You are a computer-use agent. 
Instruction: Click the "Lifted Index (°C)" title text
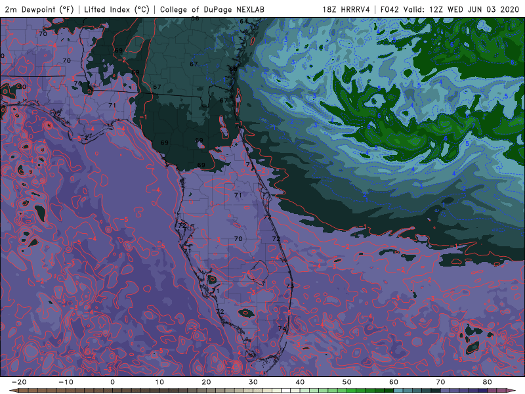pos(117,9)
